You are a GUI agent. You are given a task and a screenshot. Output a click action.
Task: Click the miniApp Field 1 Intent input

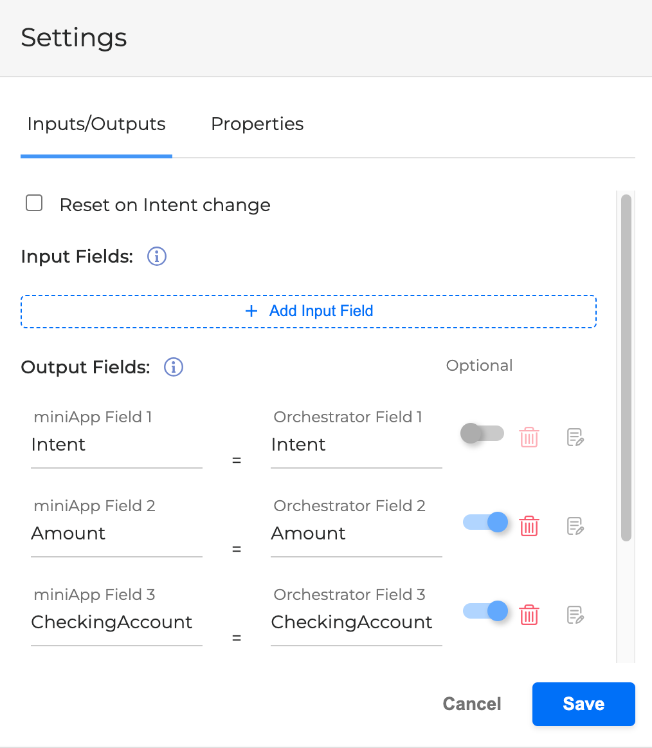click(116, 445)
